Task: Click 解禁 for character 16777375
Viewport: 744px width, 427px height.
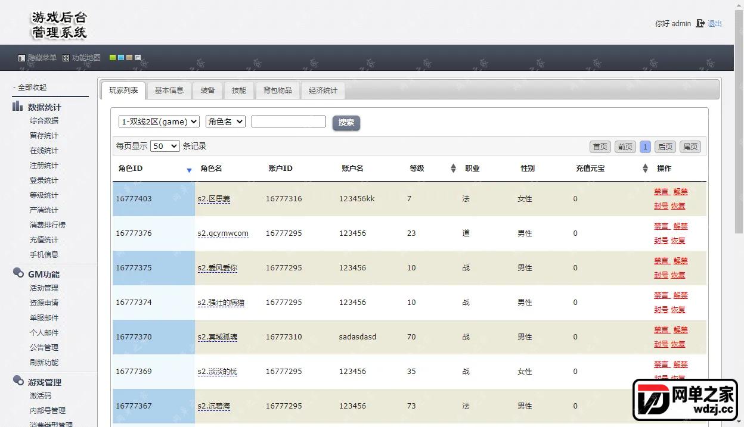Action: coord(681,261)
